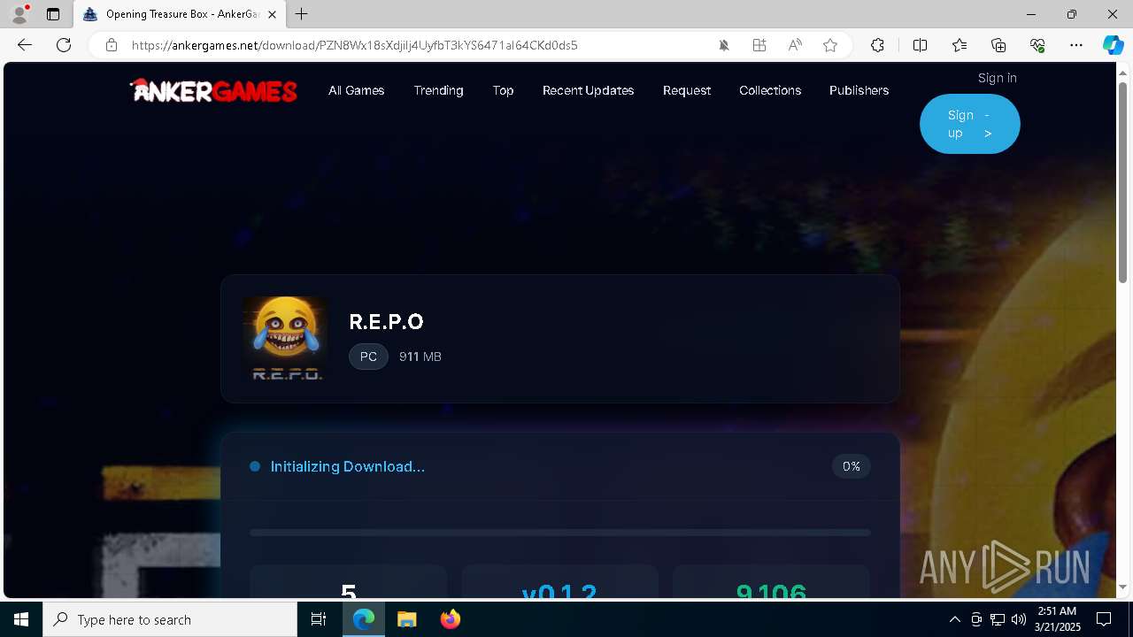Viewport: 1133px width, 637px height.
Task: Open the Top games page
Action: [503, 90]
